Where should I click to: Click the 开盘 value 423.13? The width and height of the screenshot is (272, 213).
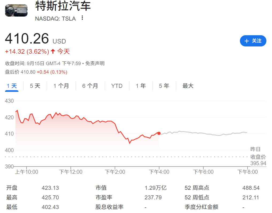tap(50, 188)
